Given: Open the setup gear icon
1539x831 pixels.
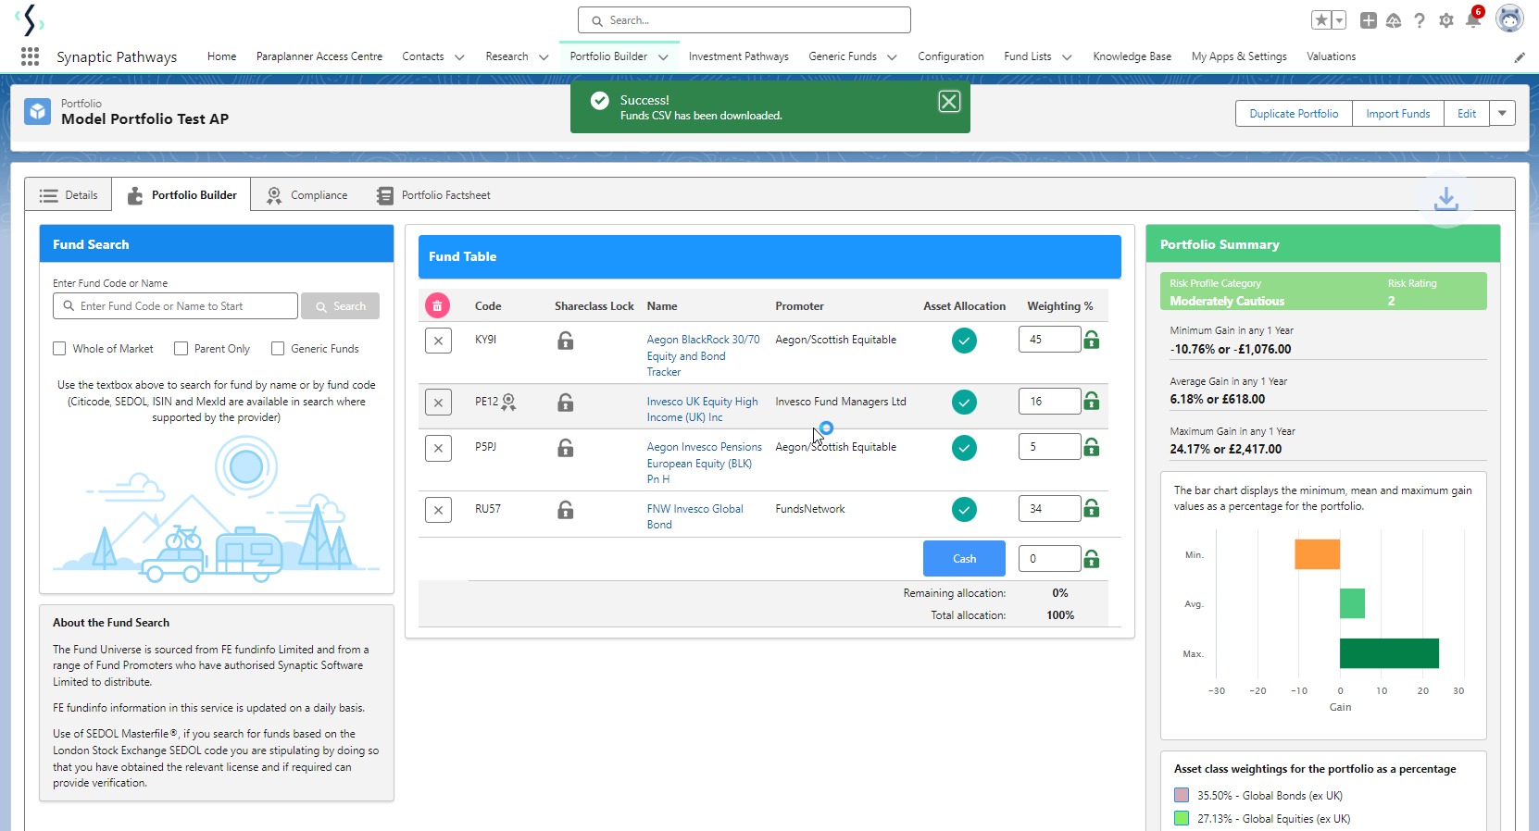Looking at the screenshot, I should 1445,20.
